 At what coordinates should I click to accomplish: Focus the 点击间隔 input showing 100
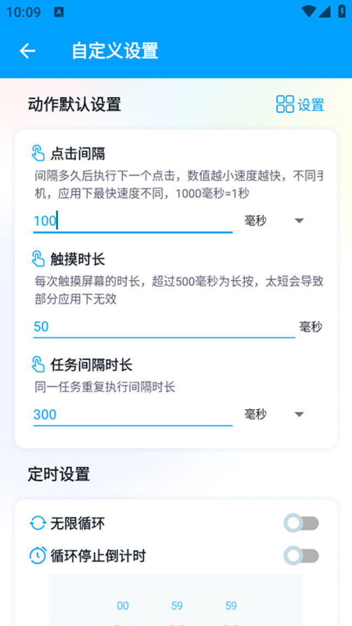tap(133, 221)
